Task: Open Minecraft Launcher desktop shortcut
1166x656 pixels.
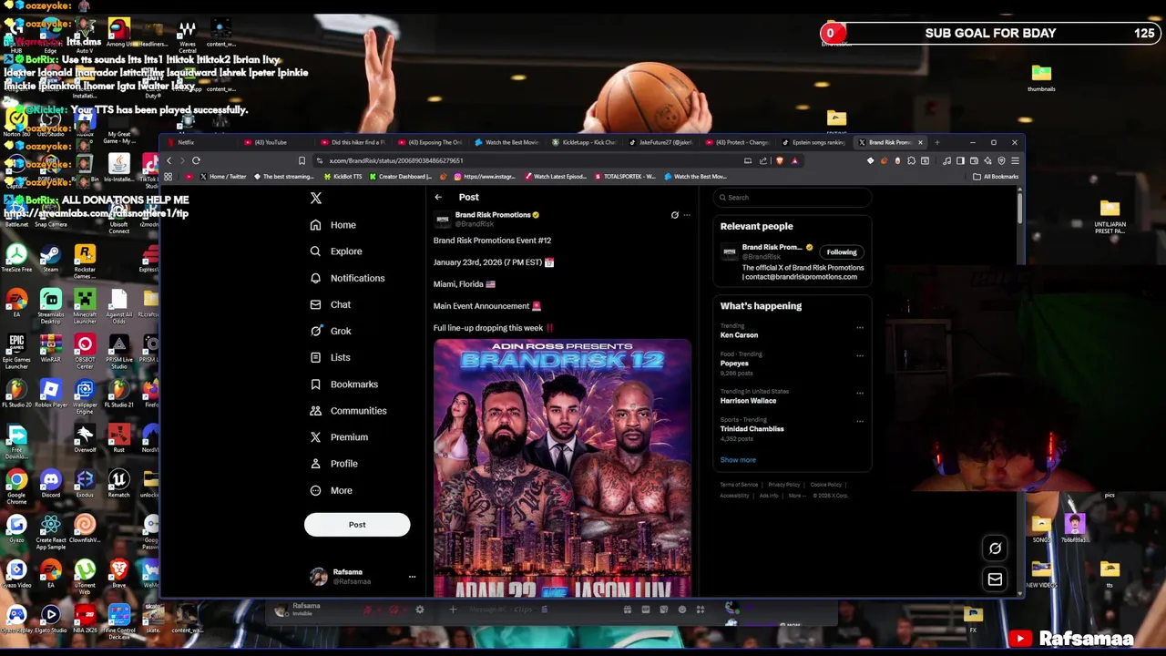Action: 85,305
